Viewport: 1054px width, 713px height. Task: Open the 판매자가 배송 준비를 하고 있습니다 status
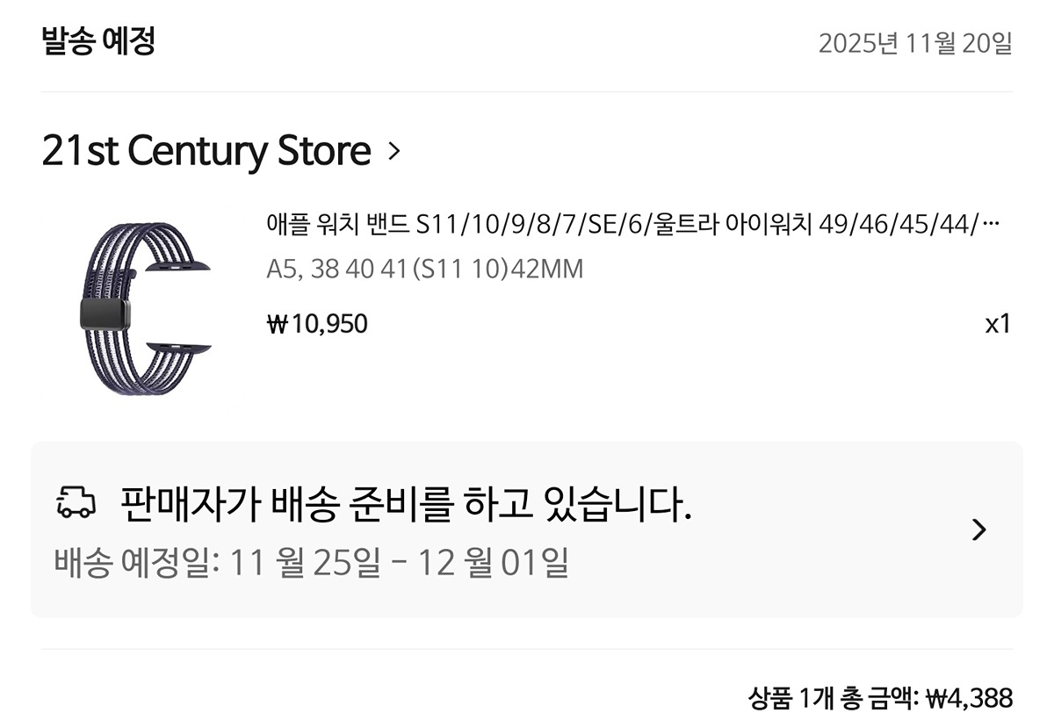pyautogui.click(x=407, y=503)
